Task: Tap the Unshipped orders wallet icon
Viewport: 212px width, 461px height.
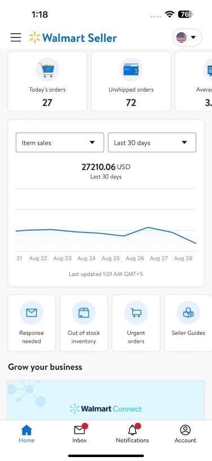Action: coord(131,70)
